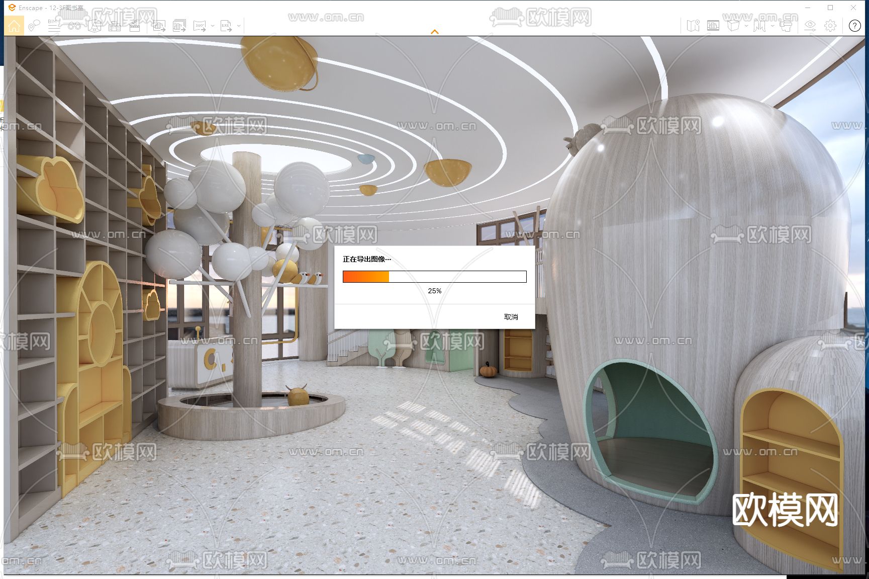
Task: Click the Home icon in Enscape toolbar
Action: click(14, 26)
